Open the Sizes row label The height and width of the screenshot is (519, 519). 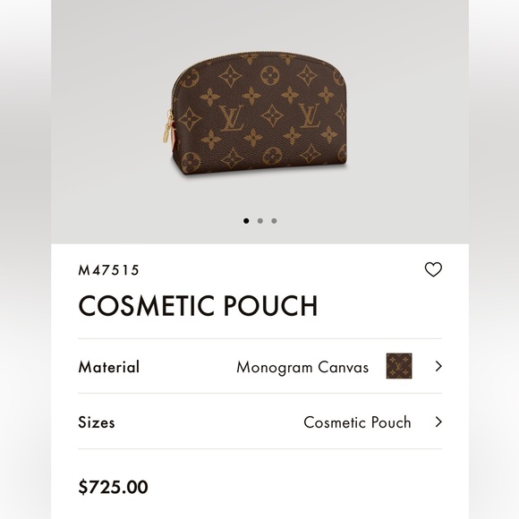(97, 422)
